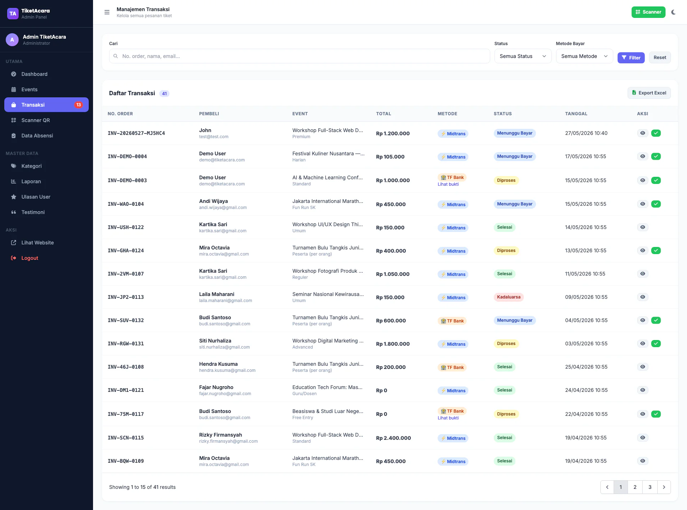
Task: Open Data Absensi page
Action: click(47, 136)
